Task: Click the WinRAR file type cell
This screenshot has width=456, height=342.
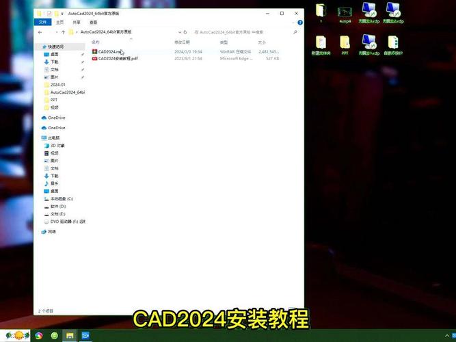Action: (235, 52)
